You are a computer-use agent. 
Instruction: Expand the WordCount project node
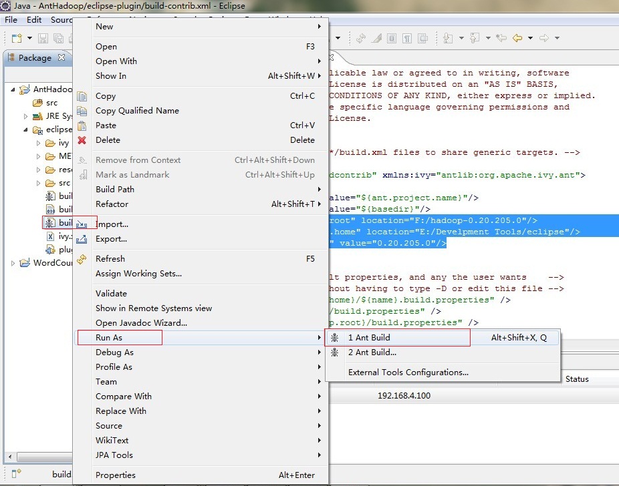(13, 263)
